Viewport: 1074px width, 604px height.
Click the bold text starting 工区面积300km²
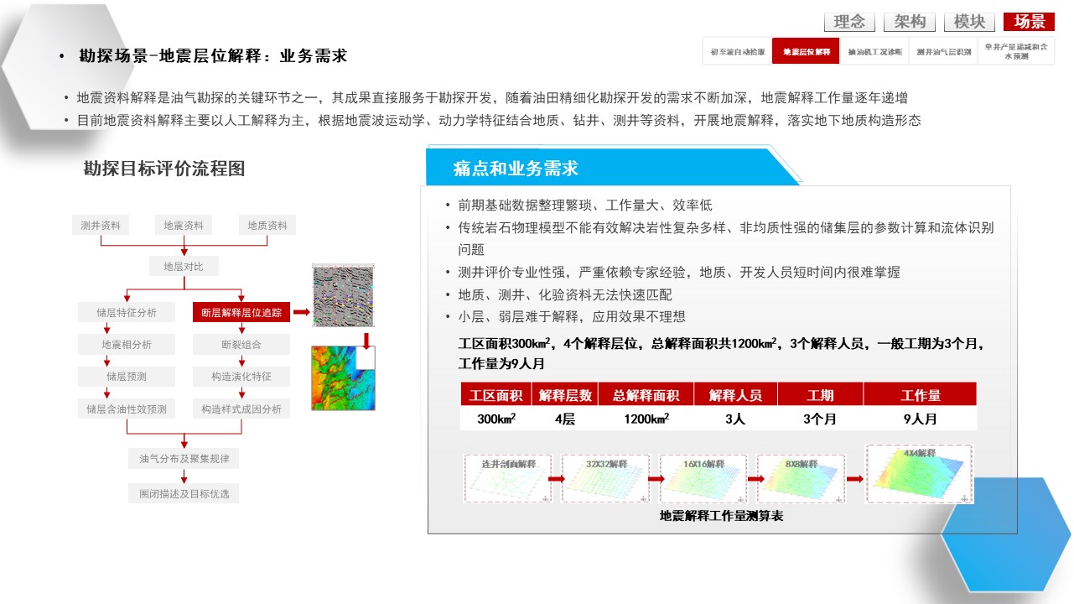[x=721, y=353]
